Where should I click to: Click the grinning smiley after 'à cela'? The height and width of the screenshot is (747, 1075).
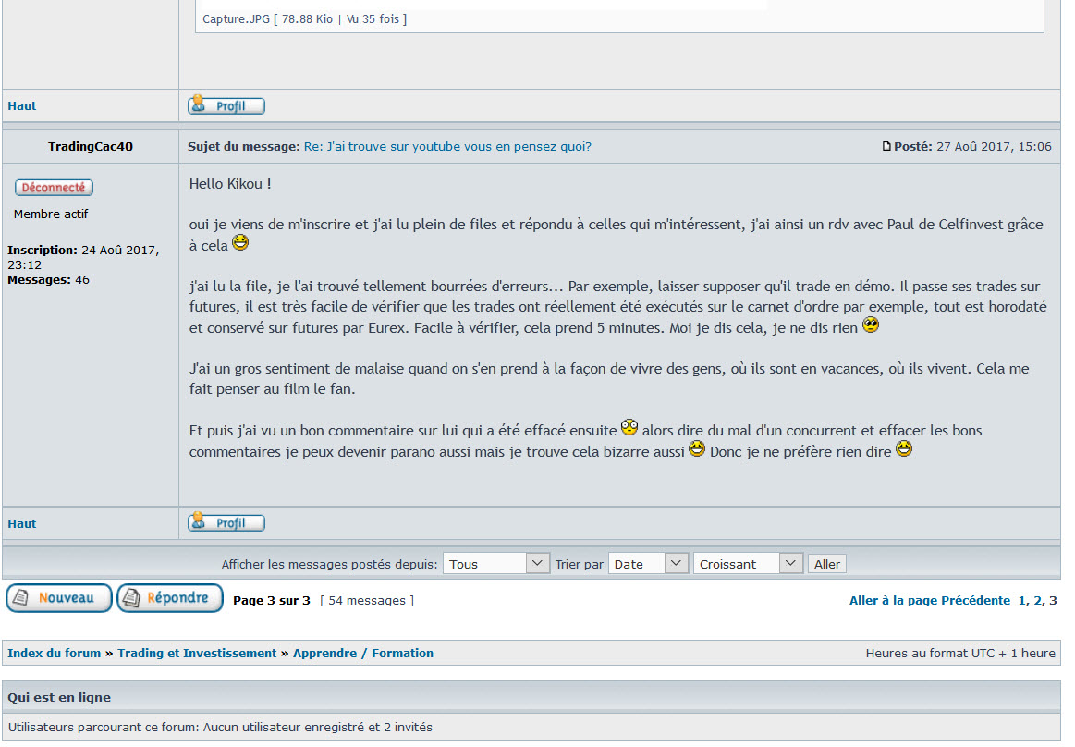[x=240, y=242]
